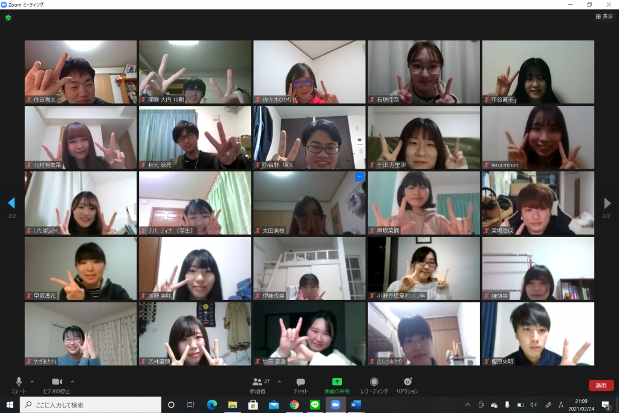This screenshot has width=619, height=413.
Task: Start recording the meeting
Action: (374, 385)
